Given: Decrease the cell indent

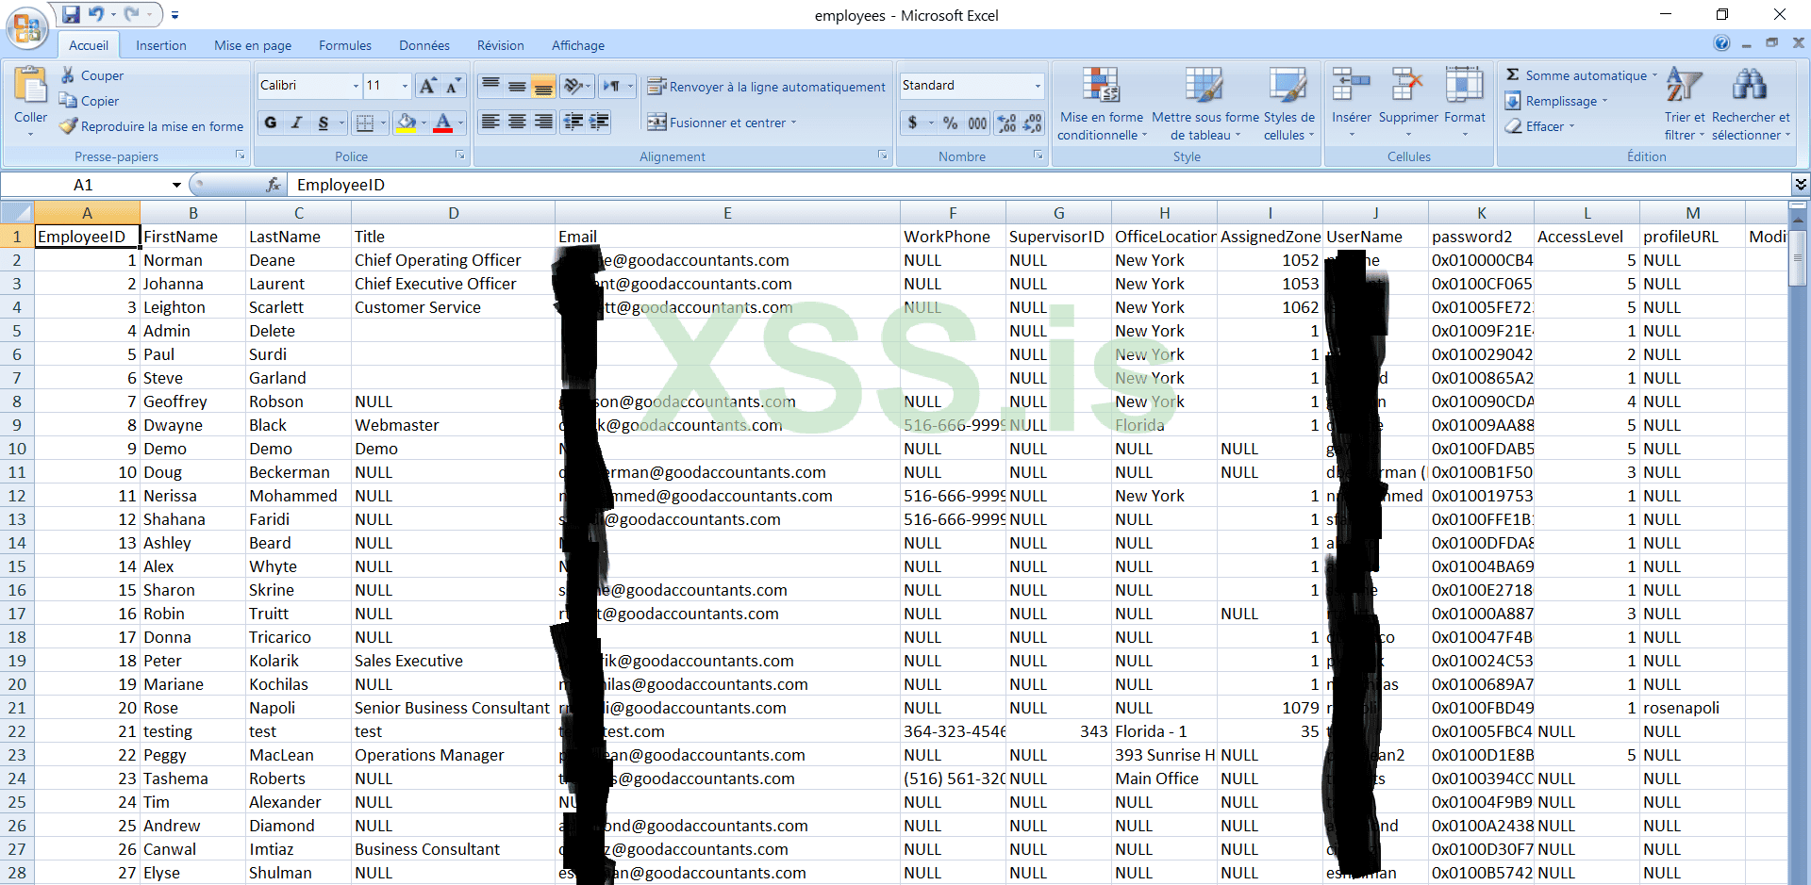Looking at the screenshot, I should [573, 122].
